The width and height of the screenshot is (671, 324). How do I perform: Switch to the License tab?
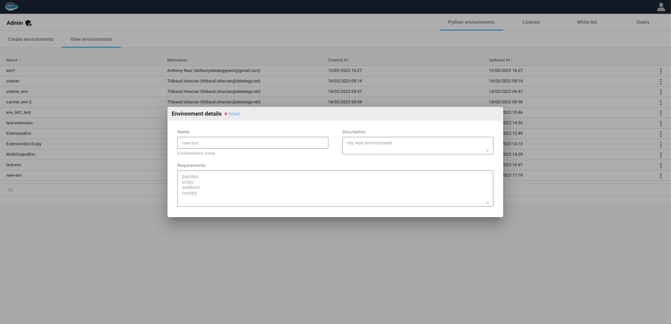click(x=531, y=22)
